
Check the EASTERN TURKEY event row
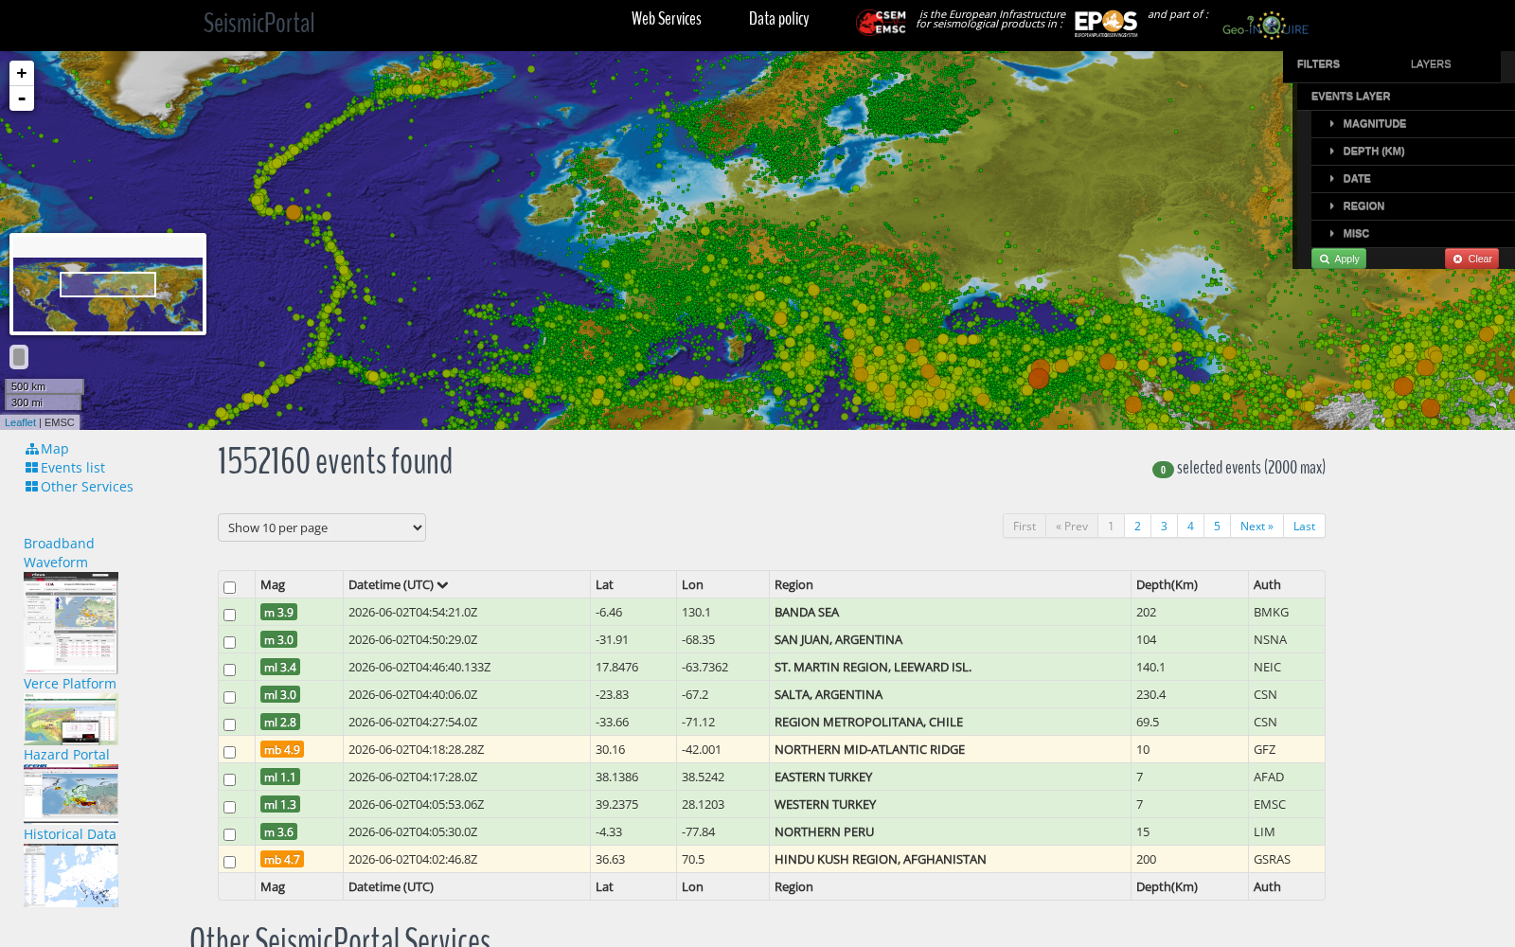coord(229,779)
